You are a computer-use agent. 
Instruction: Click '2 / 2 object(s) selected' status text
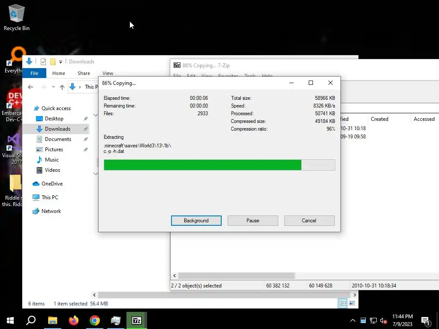[x=196, y=286]
